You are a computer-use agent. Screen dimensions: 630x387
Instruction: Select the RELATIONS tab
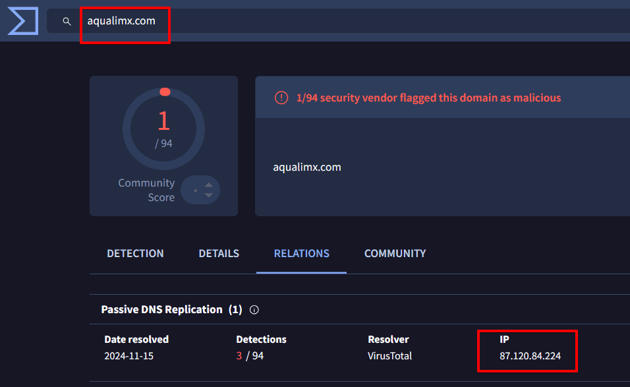point(302,254)
